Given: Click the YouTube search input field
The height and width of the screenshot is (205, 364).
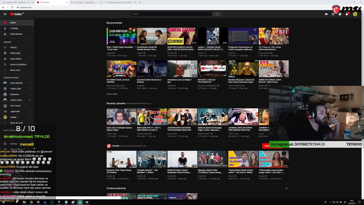Looking at the screenshot, I should tap(171, 14).
